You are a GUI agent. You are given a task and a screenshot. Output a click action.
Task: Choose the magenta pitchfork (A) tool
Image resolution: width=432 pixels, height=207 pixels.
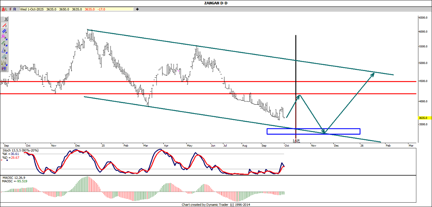pyautogui.click(x=4, y=37)
